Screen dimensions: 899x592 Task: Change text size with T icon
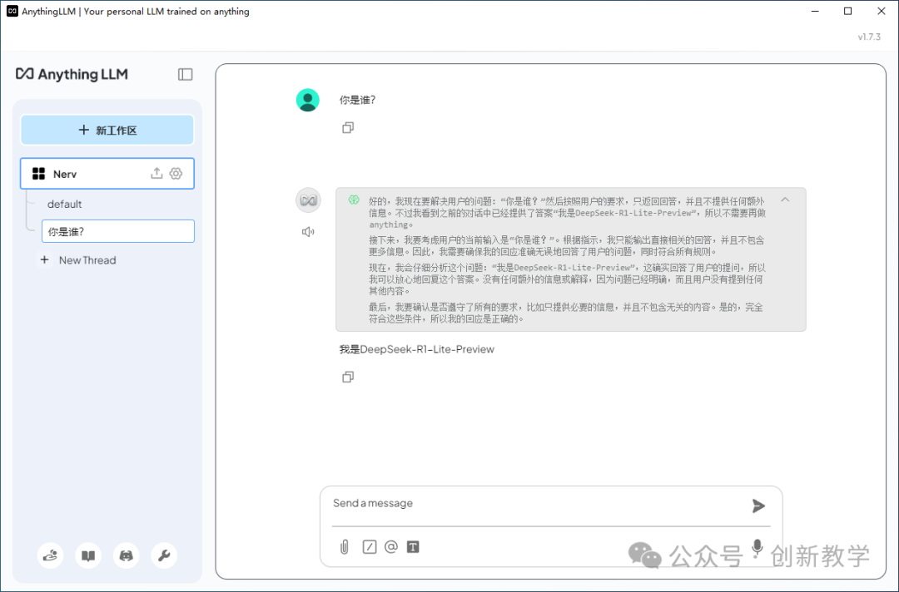coord(413,547)
